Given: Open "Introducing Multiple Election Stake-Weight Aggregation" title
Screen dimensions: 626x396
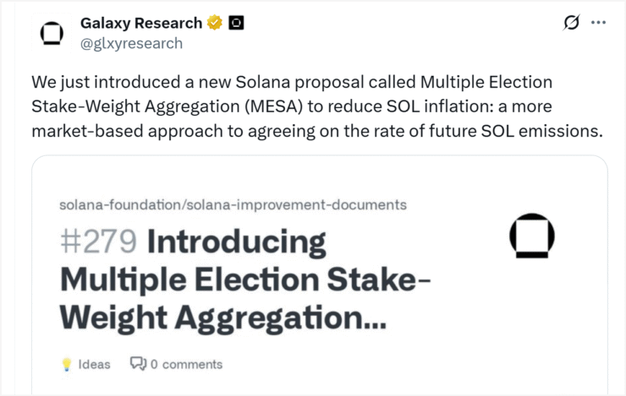Looking at the screenshot, I should 244,279.
